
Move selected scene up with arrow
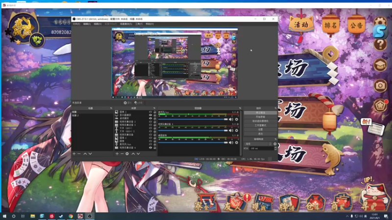pos(85,154)
